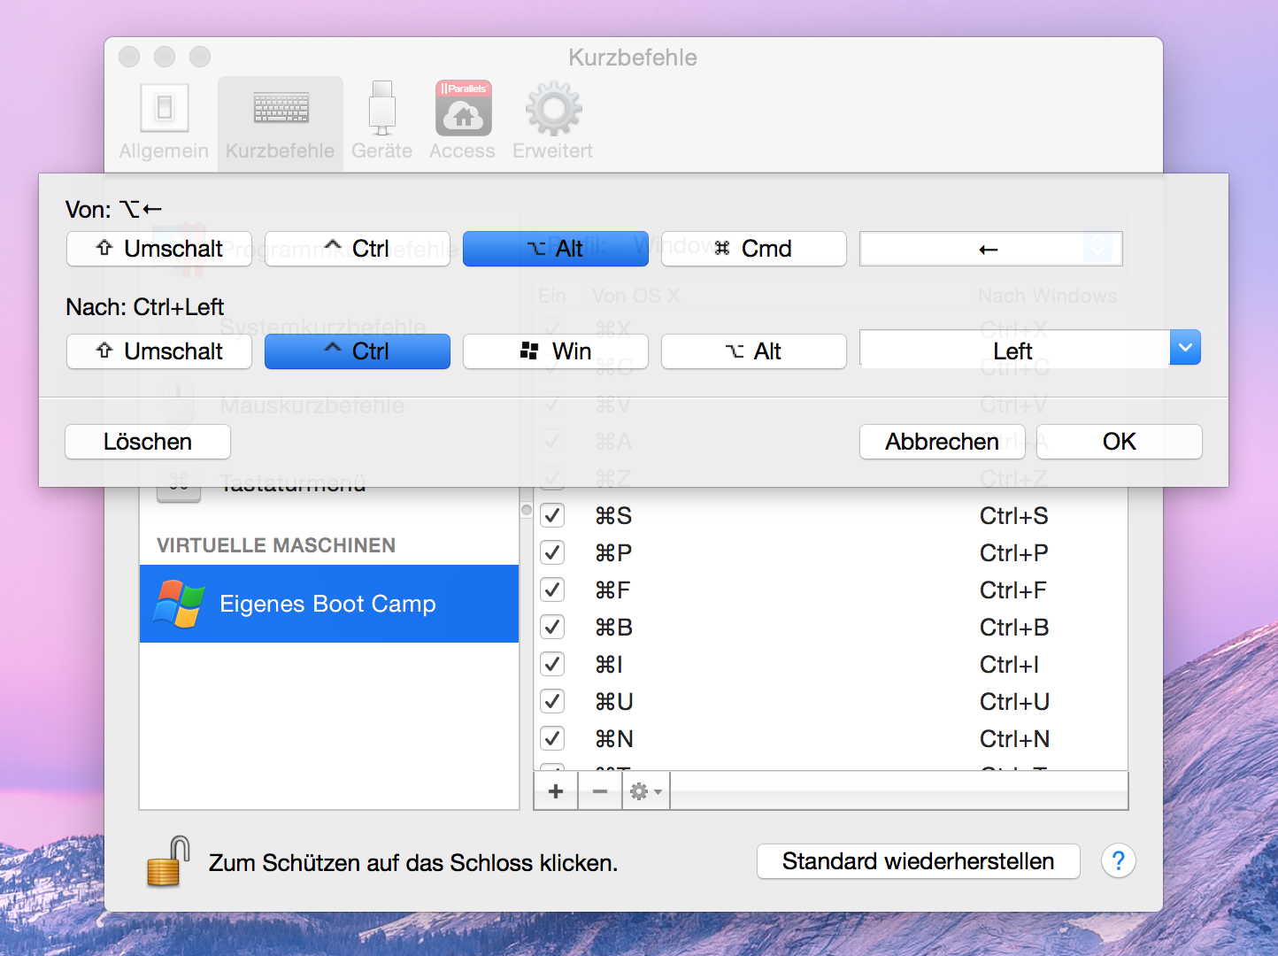This screenshot has width=1278, height=956.
Task: Click the plus icon to add shortcut
Action: coord(556,791)
